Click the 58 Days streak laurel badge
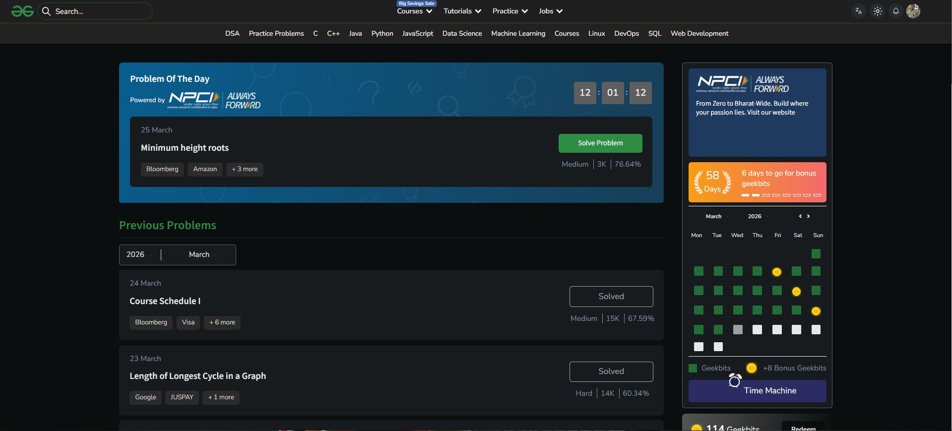Screen dimensions: 952x431 (x=712, y=182)
